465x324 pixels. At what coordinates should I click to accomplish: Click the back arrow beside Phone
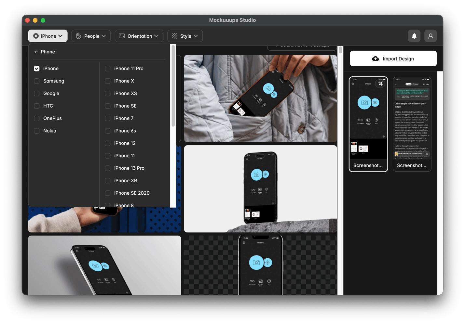[x=36, y=52]
